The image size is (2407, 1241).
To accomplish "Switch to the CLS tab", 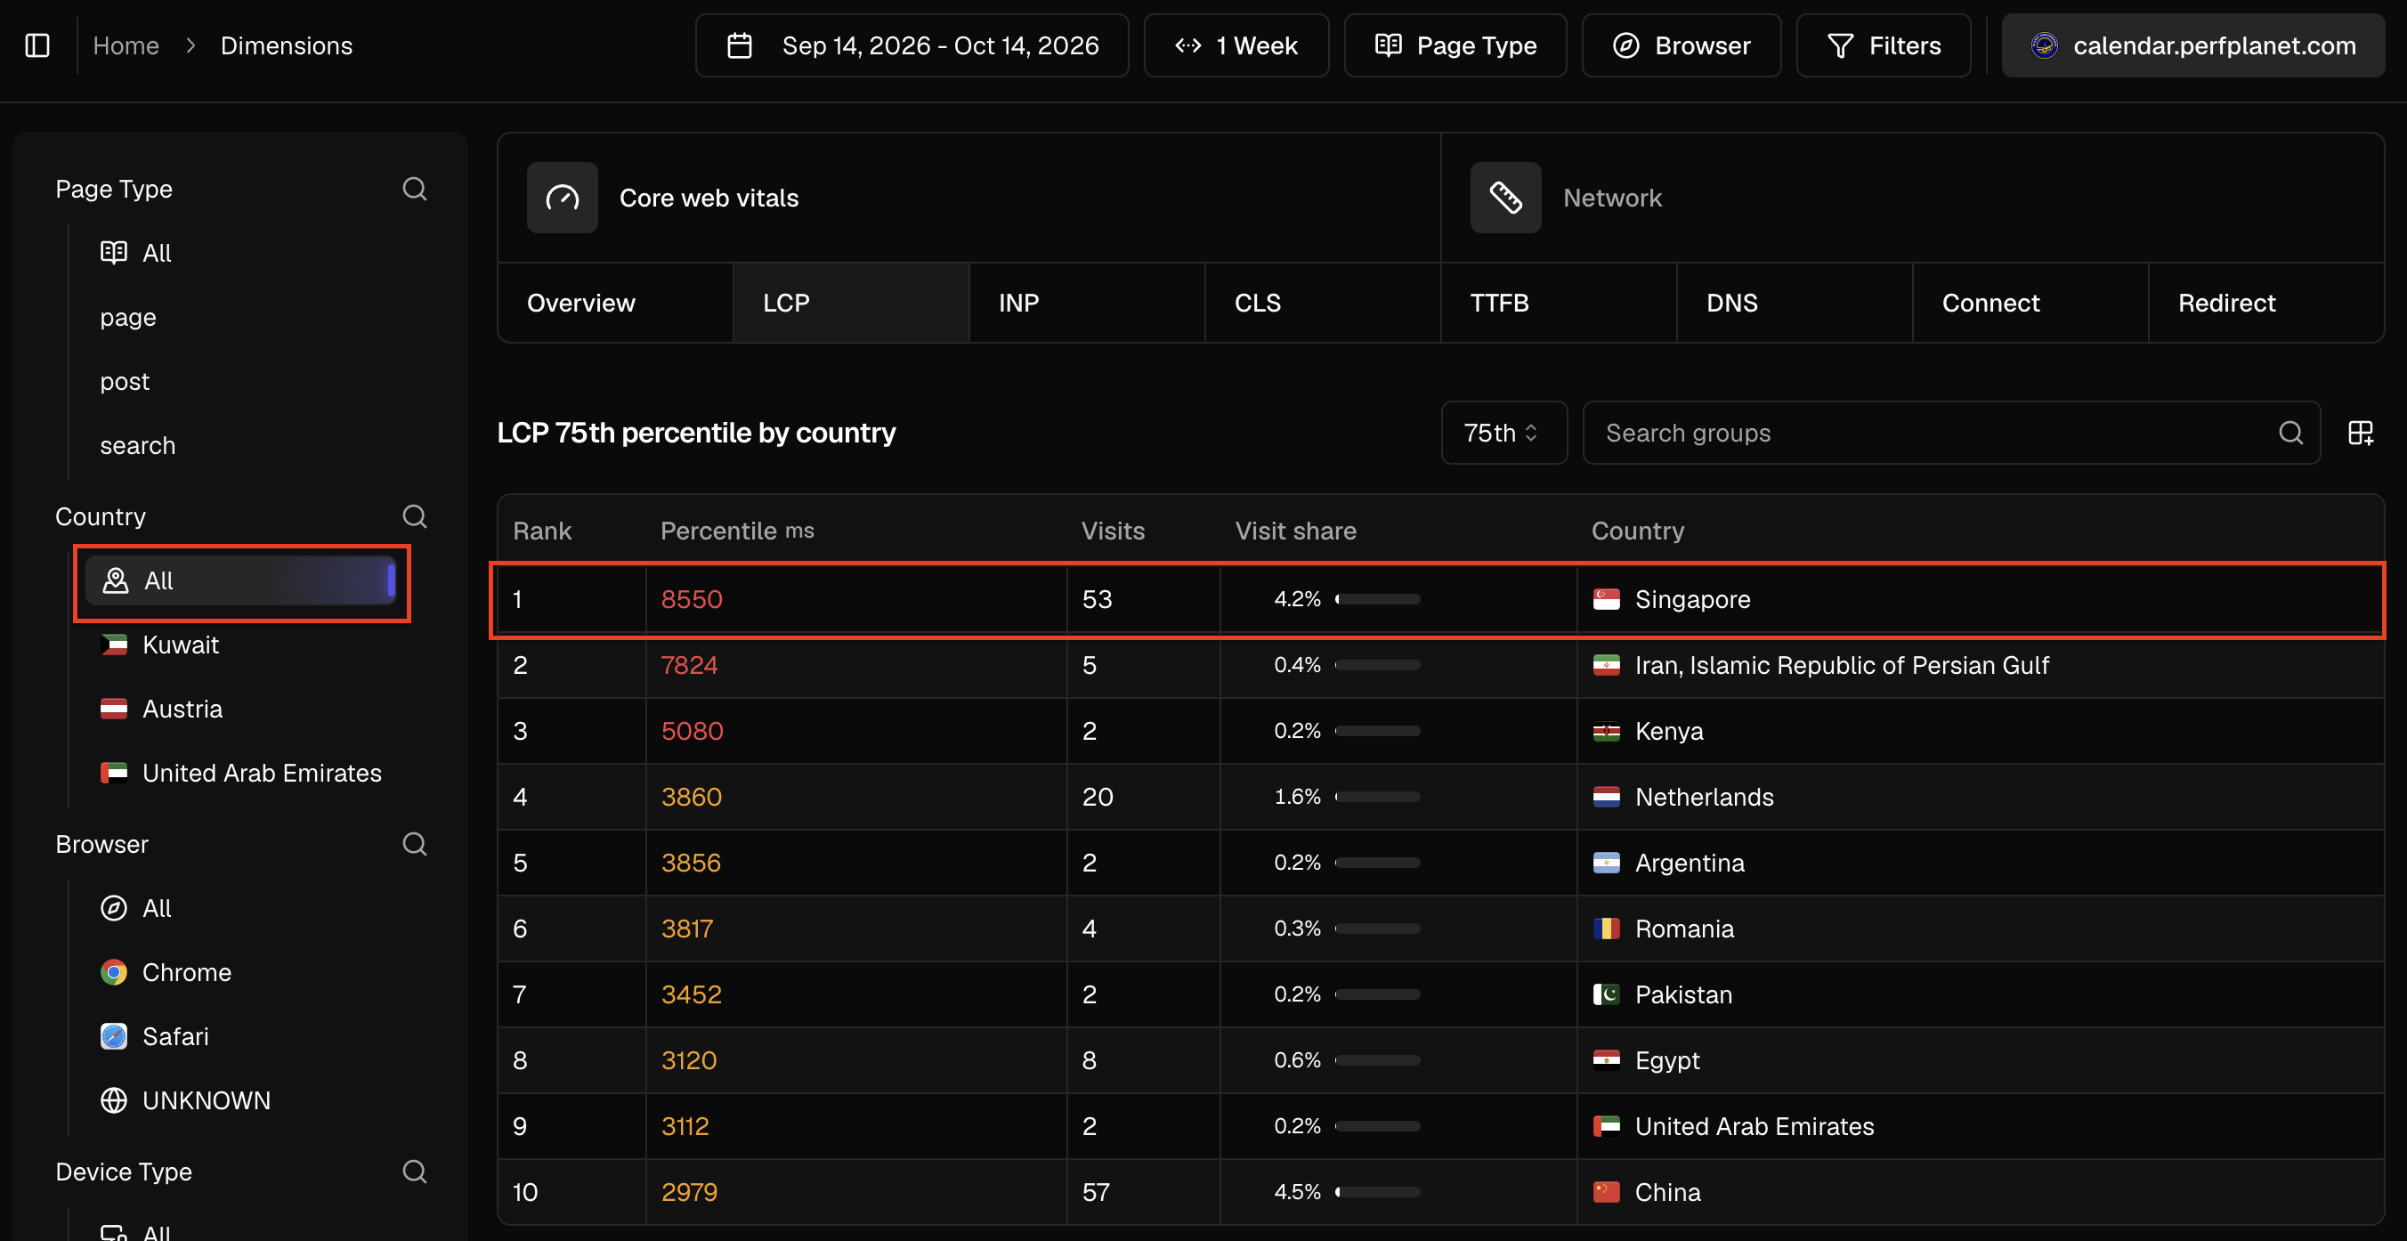I will tap(1323, 303).
